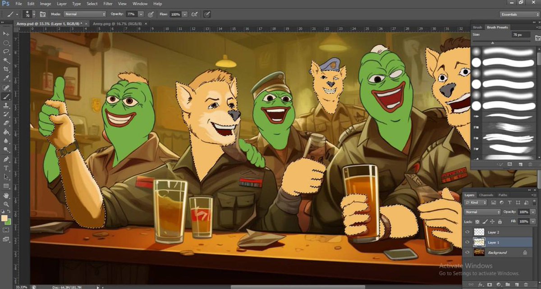Hide Layer 1 with its eye icon
This screenshot has height=289, width=541.
tap(467, 242)
